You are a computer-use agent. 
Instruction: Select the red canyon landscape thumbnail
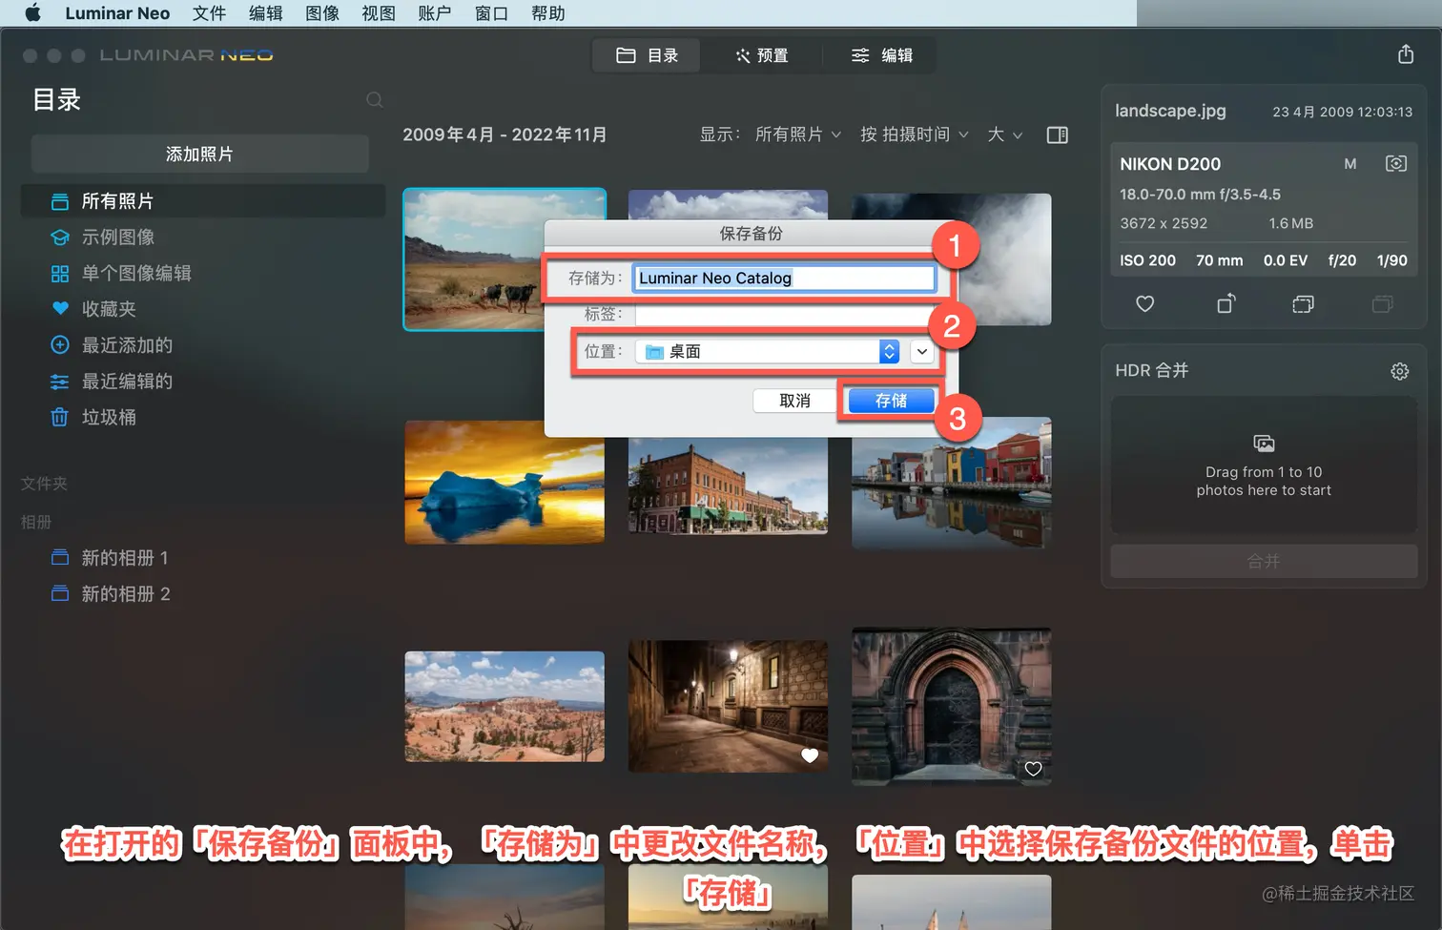505,707
